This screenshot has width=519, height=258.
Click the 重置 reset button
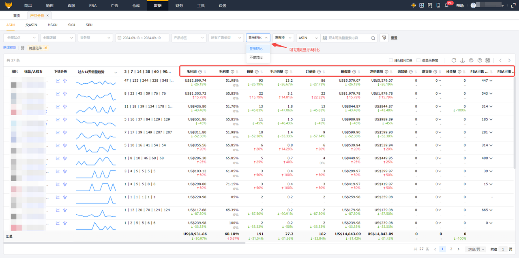(x=394, y=38)
